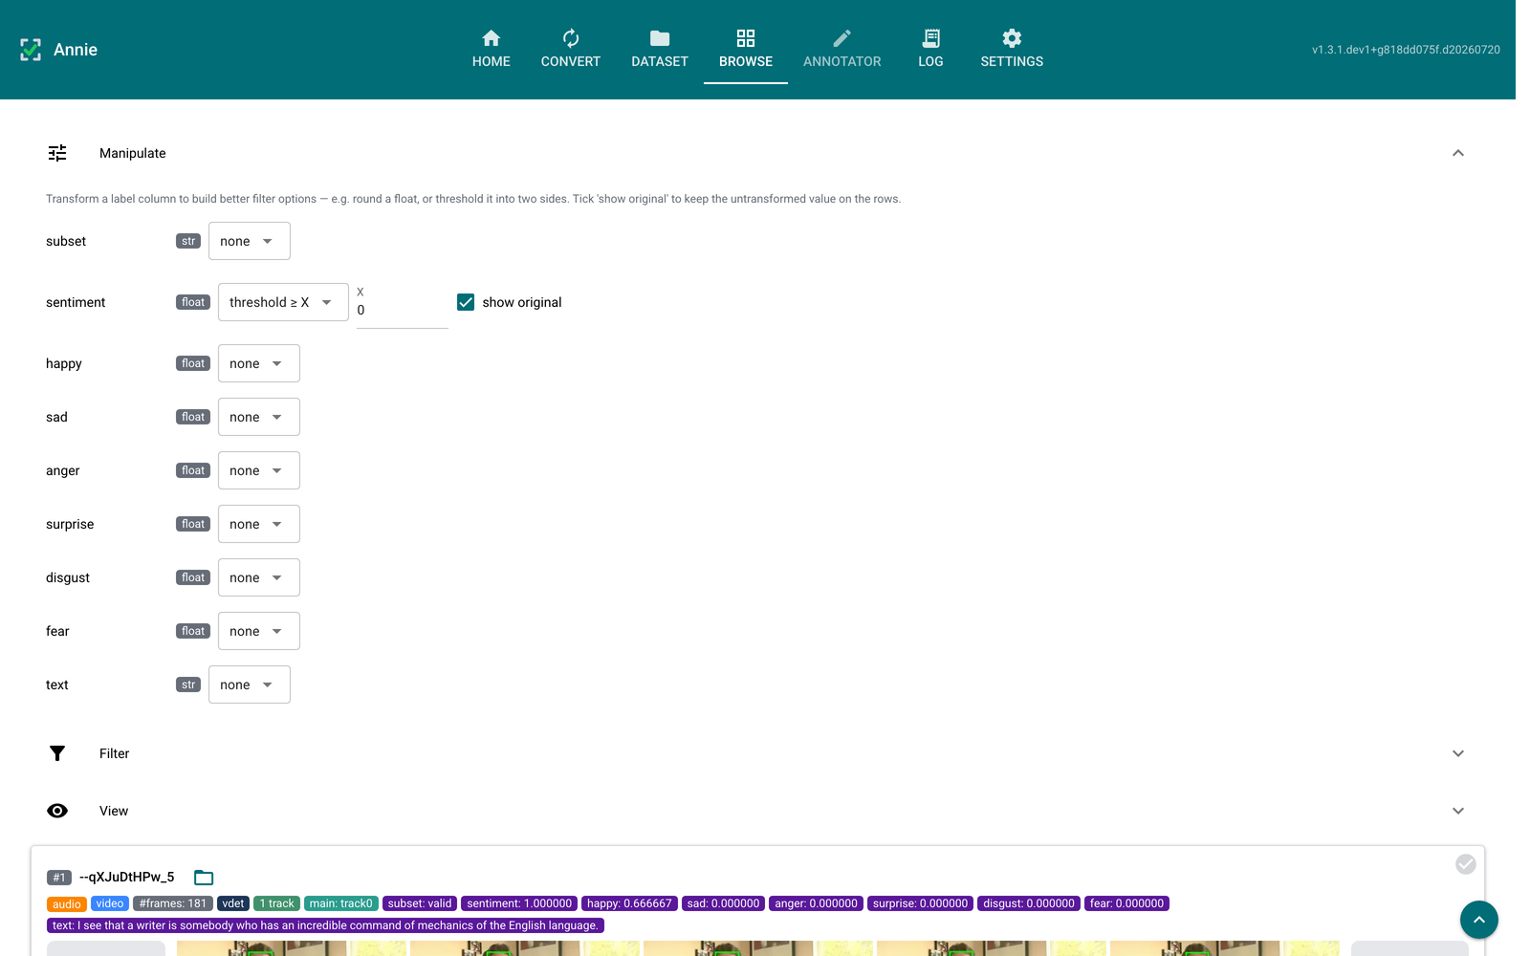Click the video tag on item #1
The width and height of the screenshot is (1530, 956).
click(x=110, y=903)
